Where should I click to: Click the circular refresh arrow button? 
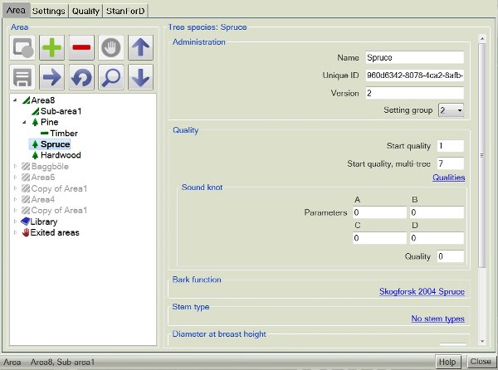(x=81, y=77)
